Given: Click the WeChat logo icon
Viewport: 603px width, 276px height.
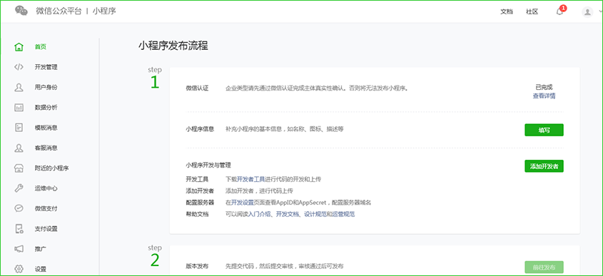Looking at the screenshot, I should click(21, 11).
